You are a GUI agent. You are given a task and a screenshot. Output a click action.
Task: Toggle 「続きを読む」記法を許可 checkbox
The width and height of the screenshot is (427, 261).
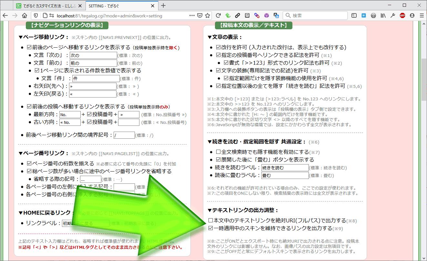218,86
